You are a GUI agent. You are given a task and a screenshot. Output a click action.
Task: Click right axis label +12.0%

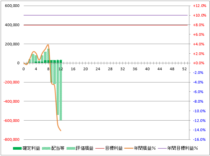pyautogui.click(x=200, y=6)
